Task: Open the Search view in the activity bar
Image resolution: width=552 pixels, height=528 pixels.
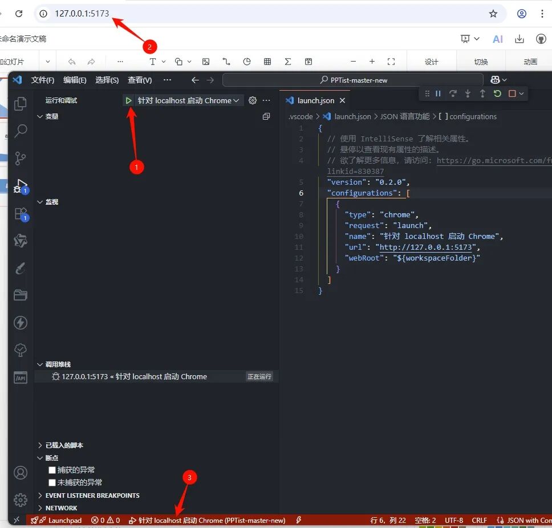Action: point(21,131)
